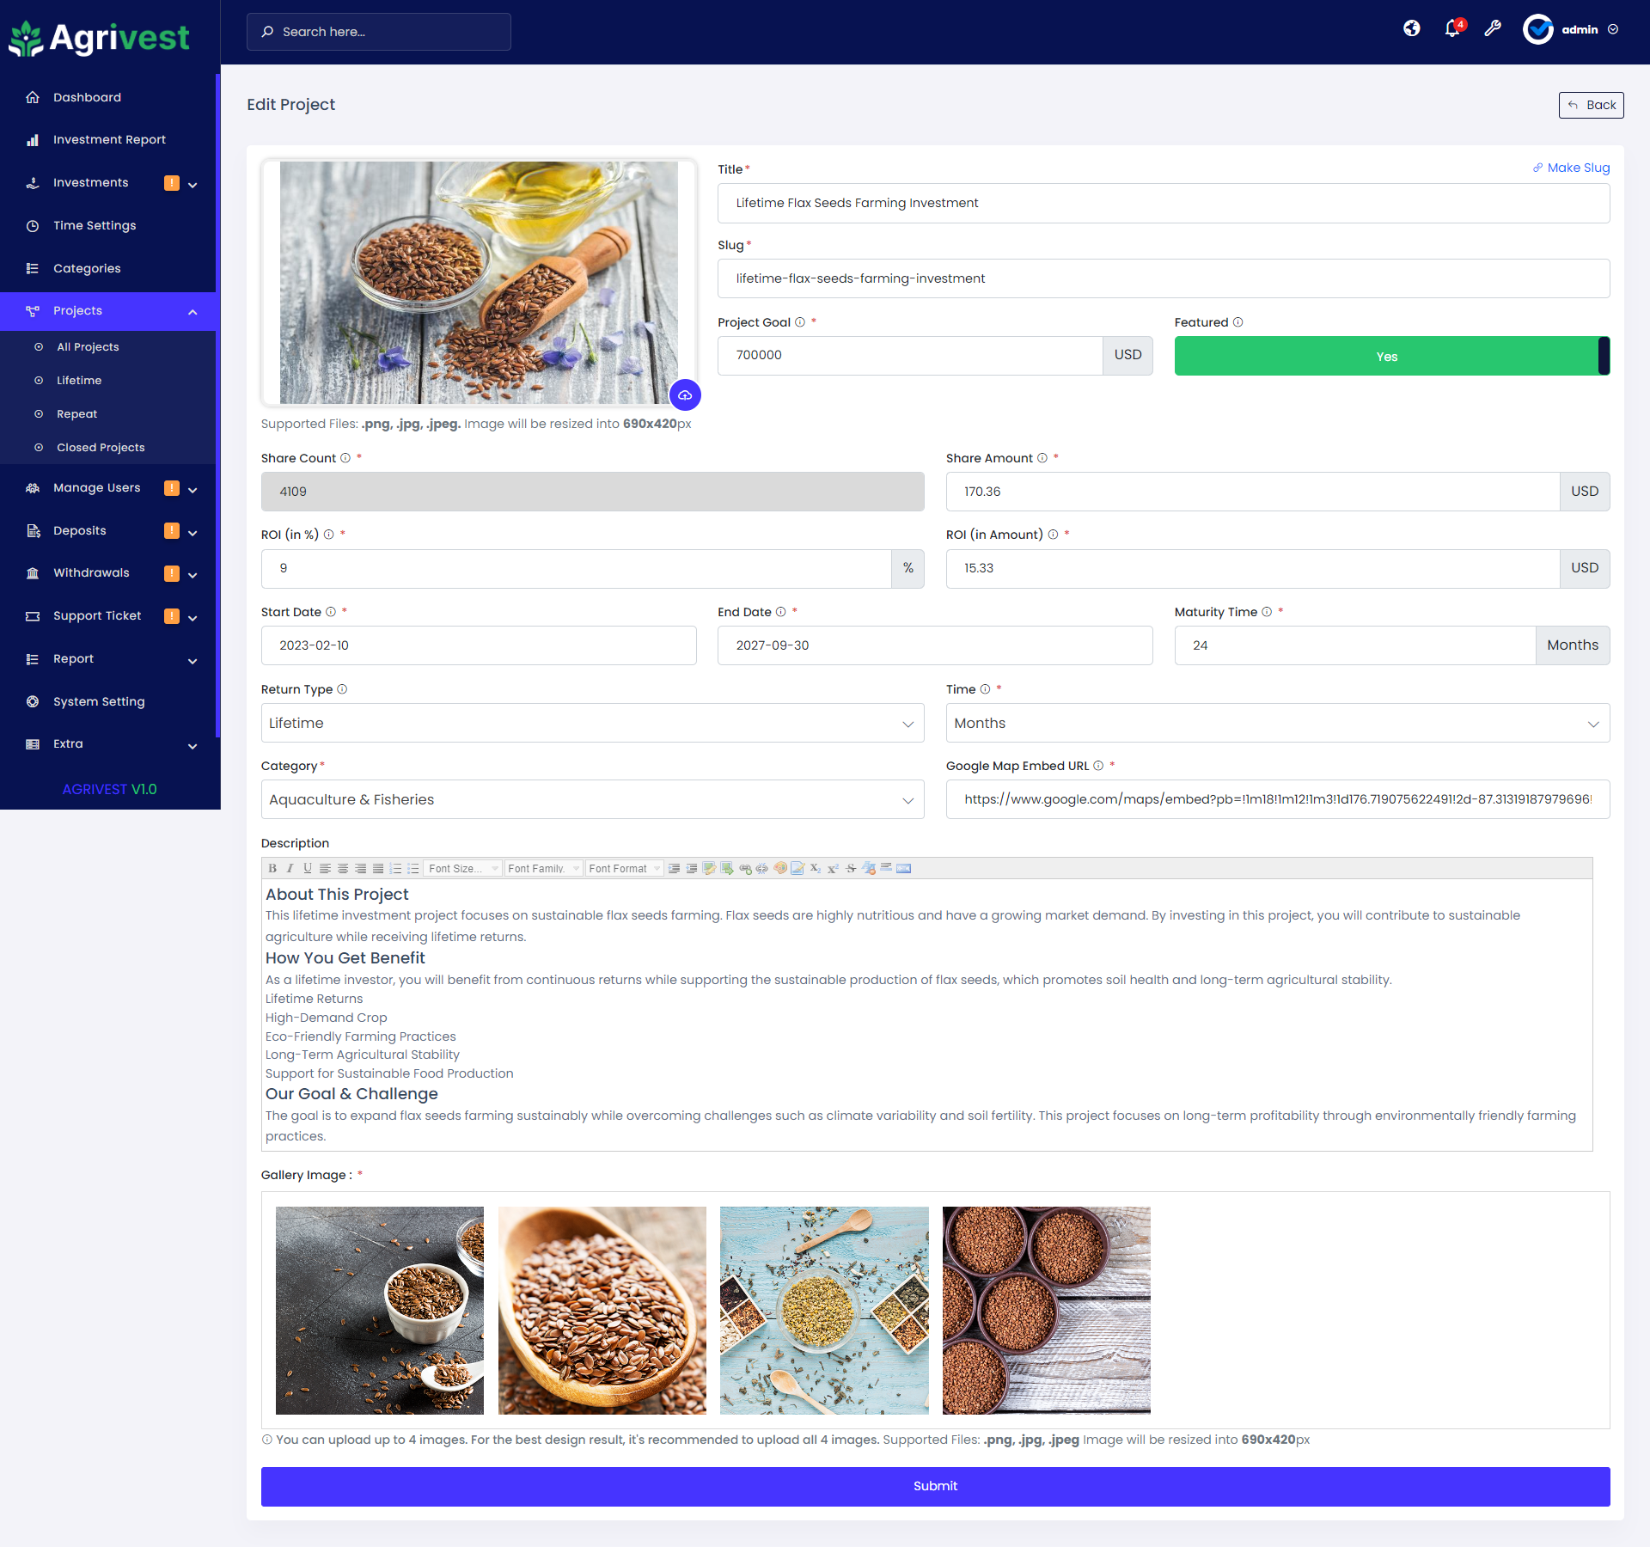Apply superscript formatting in editor
This screenshot has width=1650, height=1547.
pos(833,868)
